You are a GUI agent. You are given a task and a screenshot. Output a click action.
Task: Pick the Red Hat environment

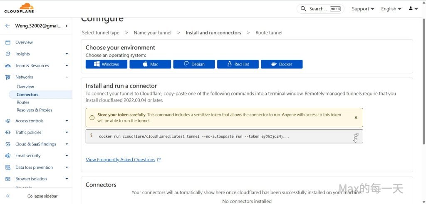(238, 64)
